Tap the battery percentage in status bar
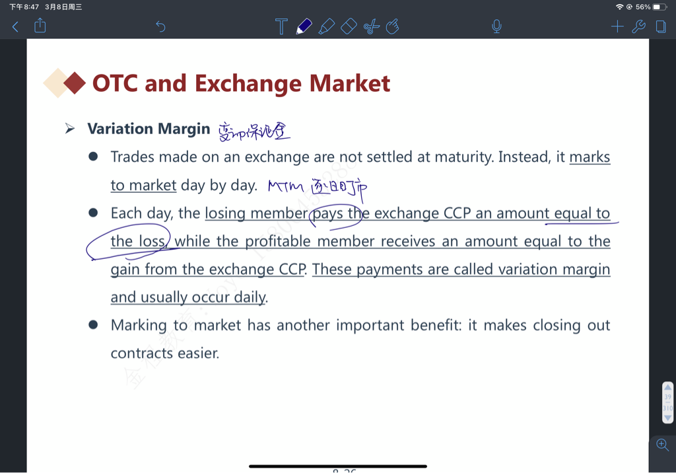This screenshot has height=473, width=676. click(x=643, y=7)
